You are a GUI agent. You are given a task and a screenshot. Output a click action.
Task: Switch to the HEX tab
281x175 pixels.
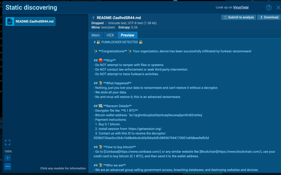pyautogui.click(x=110, y=35)
